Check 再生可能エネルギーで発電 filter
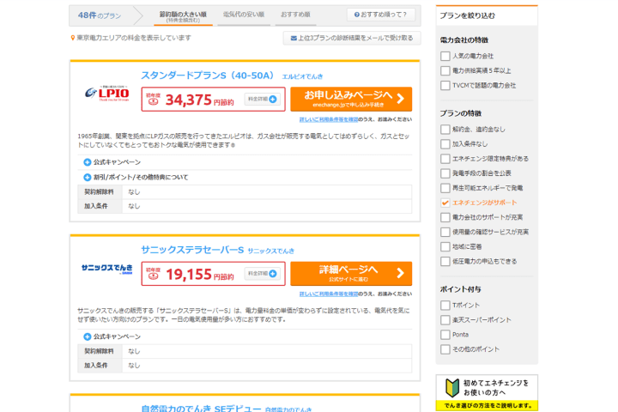The height and width of the screenshot is (412, 618). 445,188
